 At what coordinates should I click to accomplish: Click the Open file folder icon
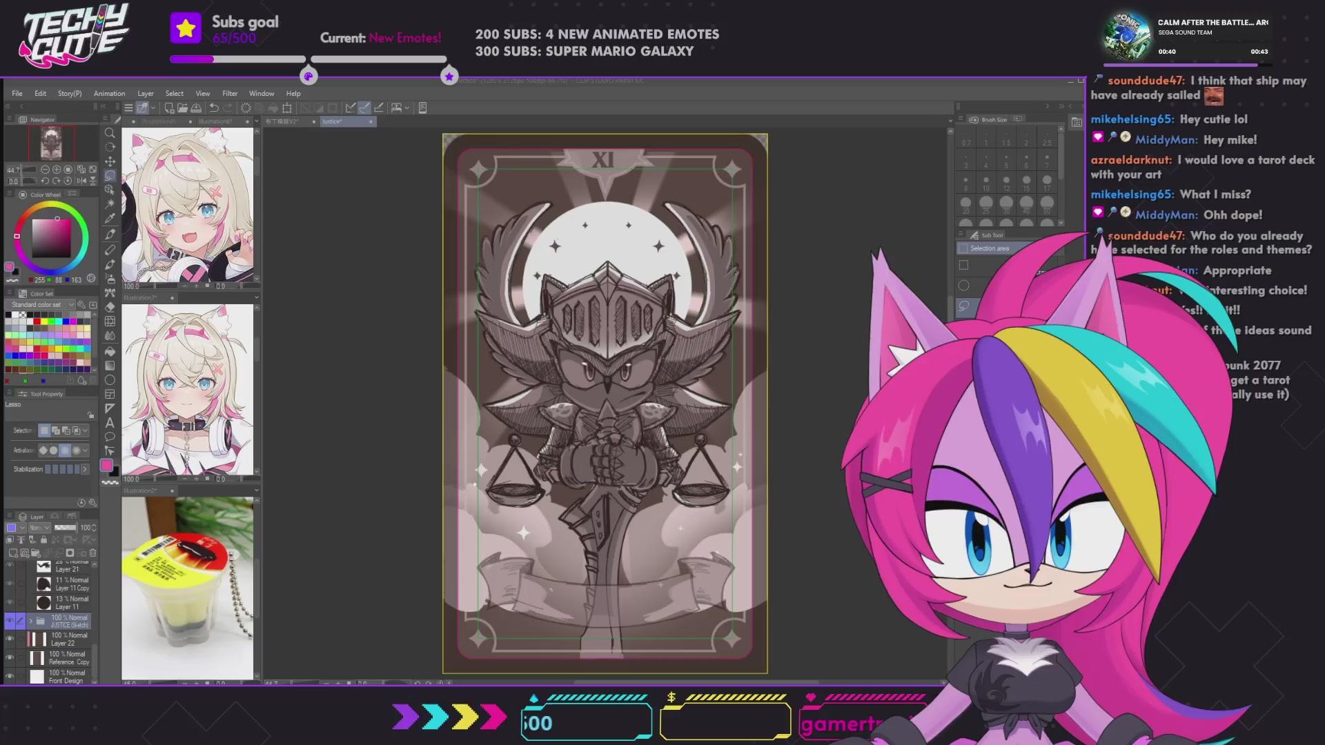pyautogui.click(x=182, y=108)
